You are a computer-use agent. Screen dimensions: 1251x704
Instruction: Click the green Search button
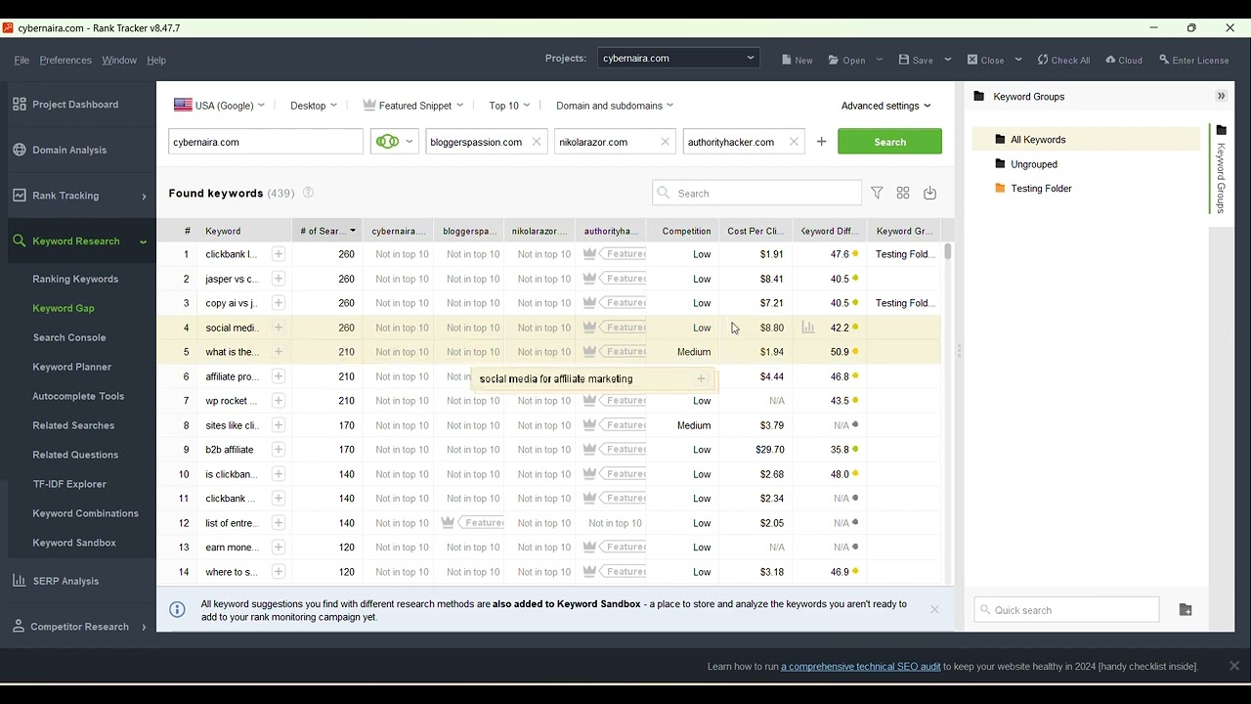tap(889, 142)
